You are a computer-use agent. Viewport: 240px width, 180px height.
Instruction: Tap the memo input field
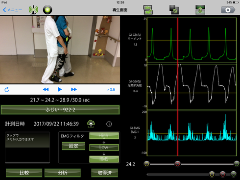click(27, 148)
